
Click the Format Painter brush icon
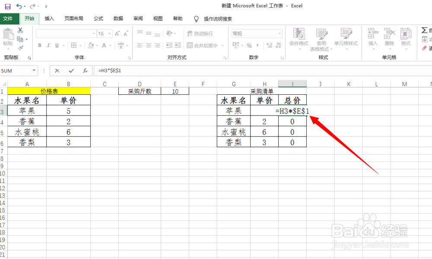(20, 48)
